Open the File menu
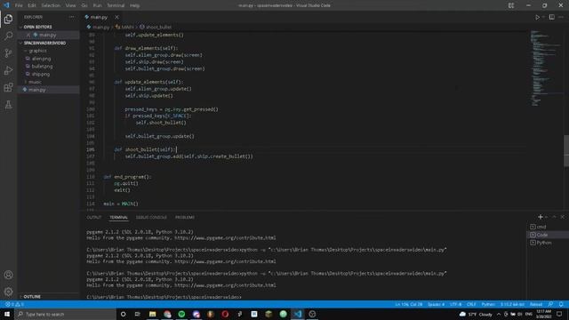569x320 pixels. coord(19,5)
